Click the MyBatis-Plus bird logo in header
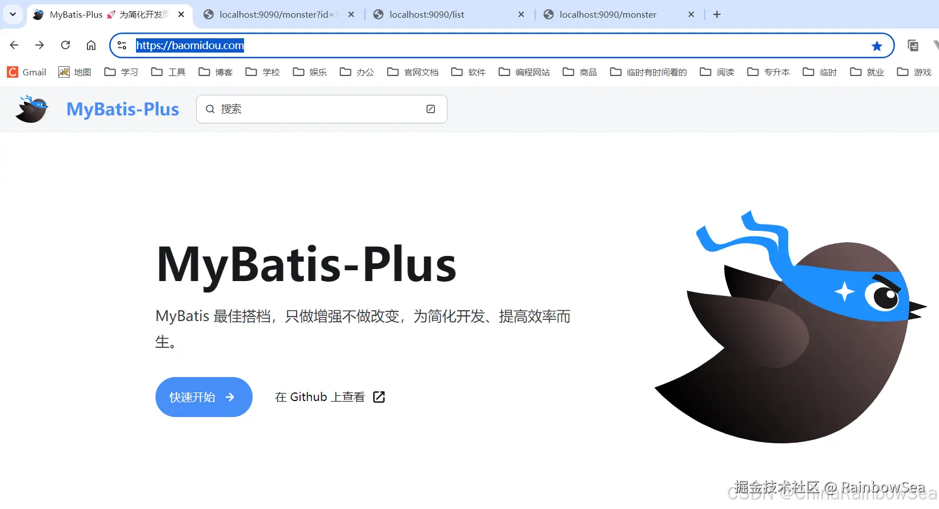 click(x=32, y=109)
